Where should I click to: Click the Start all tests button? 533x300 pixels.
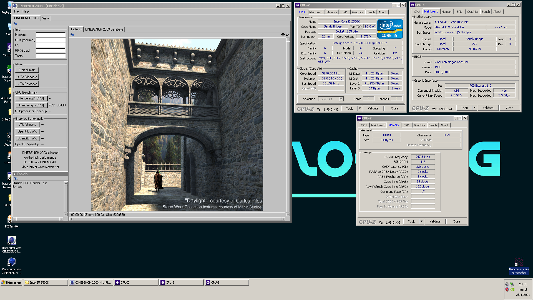click(27, 70)
